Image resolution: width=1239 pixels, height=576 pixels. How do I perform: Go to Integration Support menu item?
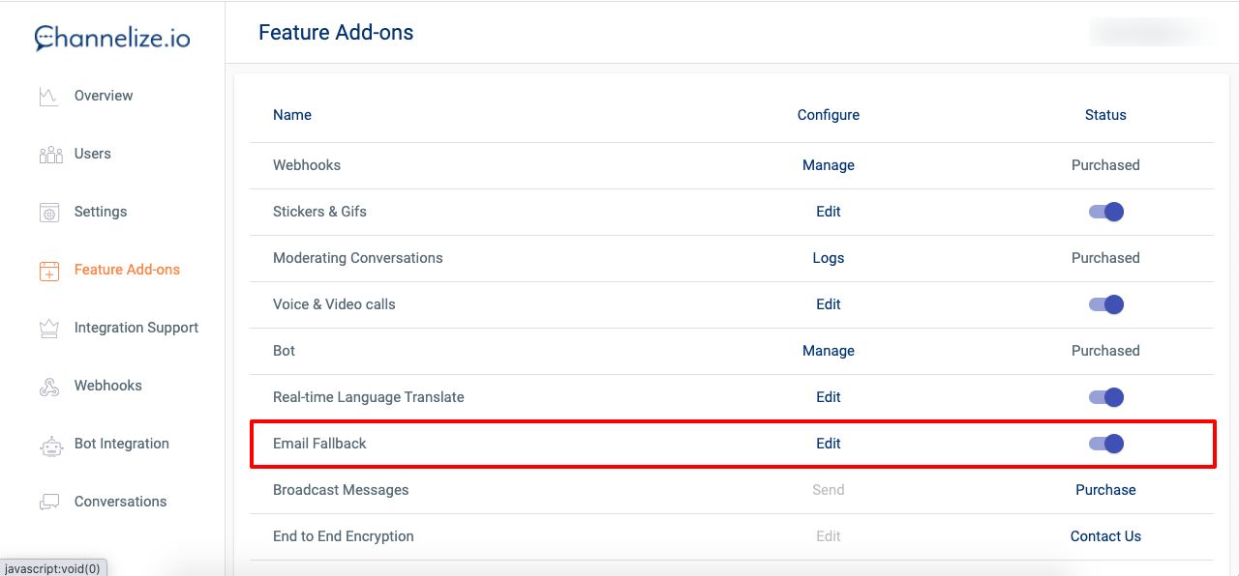coord(136,328)
